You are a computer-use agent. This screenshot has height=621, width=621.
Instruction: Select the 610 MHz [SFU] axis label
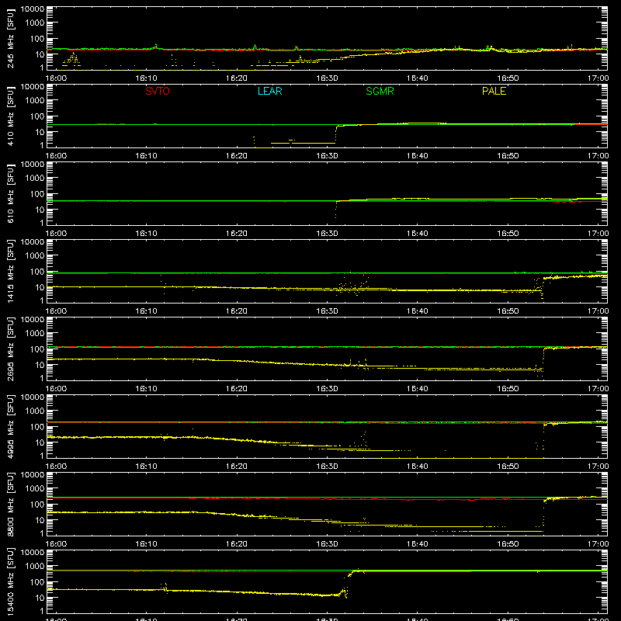10,194
